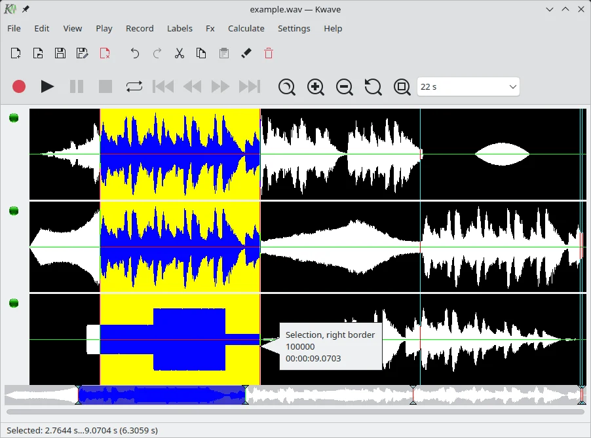Pin the window with the titlebar pin
Image resolution: width=591 pixels, height=438 pixels.
(26, 9)
